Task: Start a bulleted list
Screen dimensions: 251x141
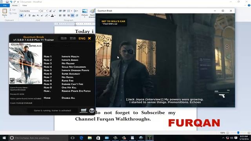Action: (69, 11)
